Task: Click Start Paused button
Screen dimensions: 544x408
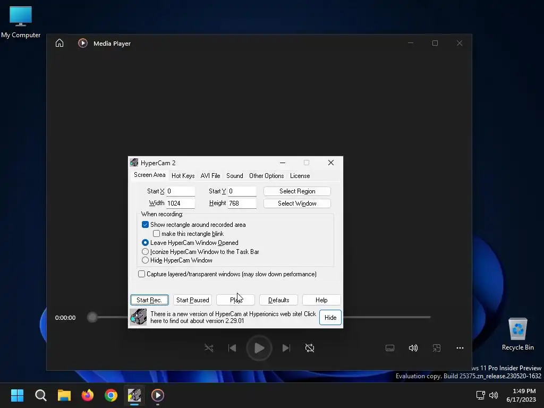Action: [192, 300]
